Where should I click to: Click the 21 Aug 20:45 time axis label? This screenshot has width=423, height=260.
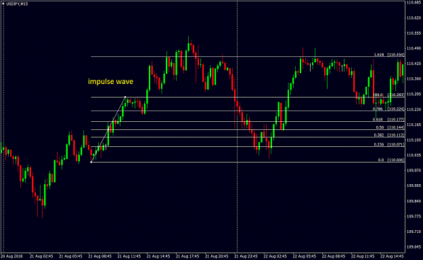click(217, 256)
